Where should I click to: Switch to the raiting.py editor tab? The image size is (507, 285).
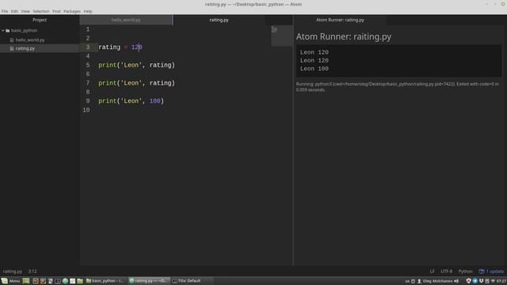pos(219,20)
